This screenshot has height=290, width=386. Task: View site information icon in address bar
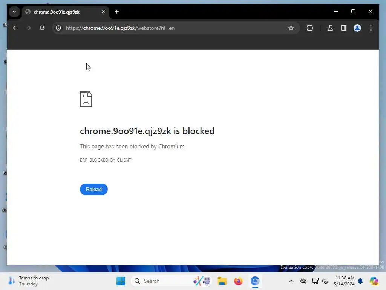click(58, 28)
